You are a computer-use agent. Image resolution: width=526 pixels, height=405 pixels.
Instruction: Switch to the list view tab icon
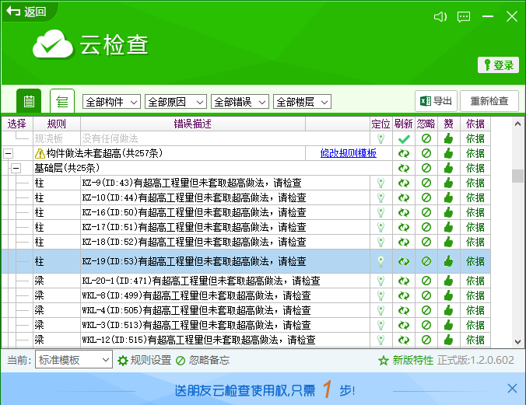(x=29, y=101)
